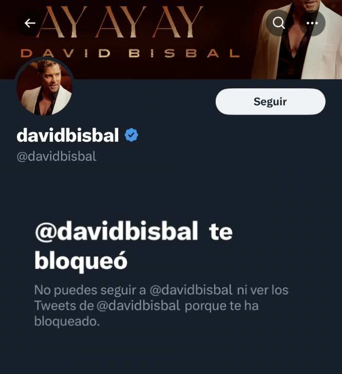Tap the DAVID BISBAL text in banner

130,53
